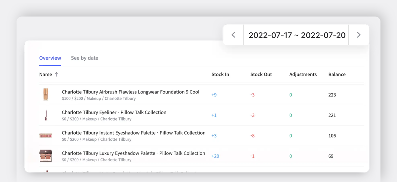Click the Instant Eyeshadow Palette thumbnail
This screenshot has height=182, width=397.
[46, 136]
